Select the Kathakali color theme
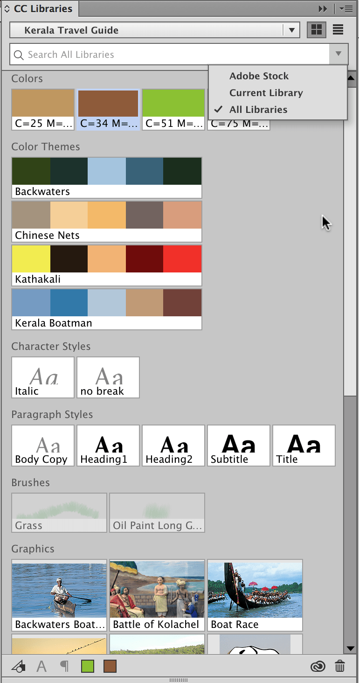 106,259
